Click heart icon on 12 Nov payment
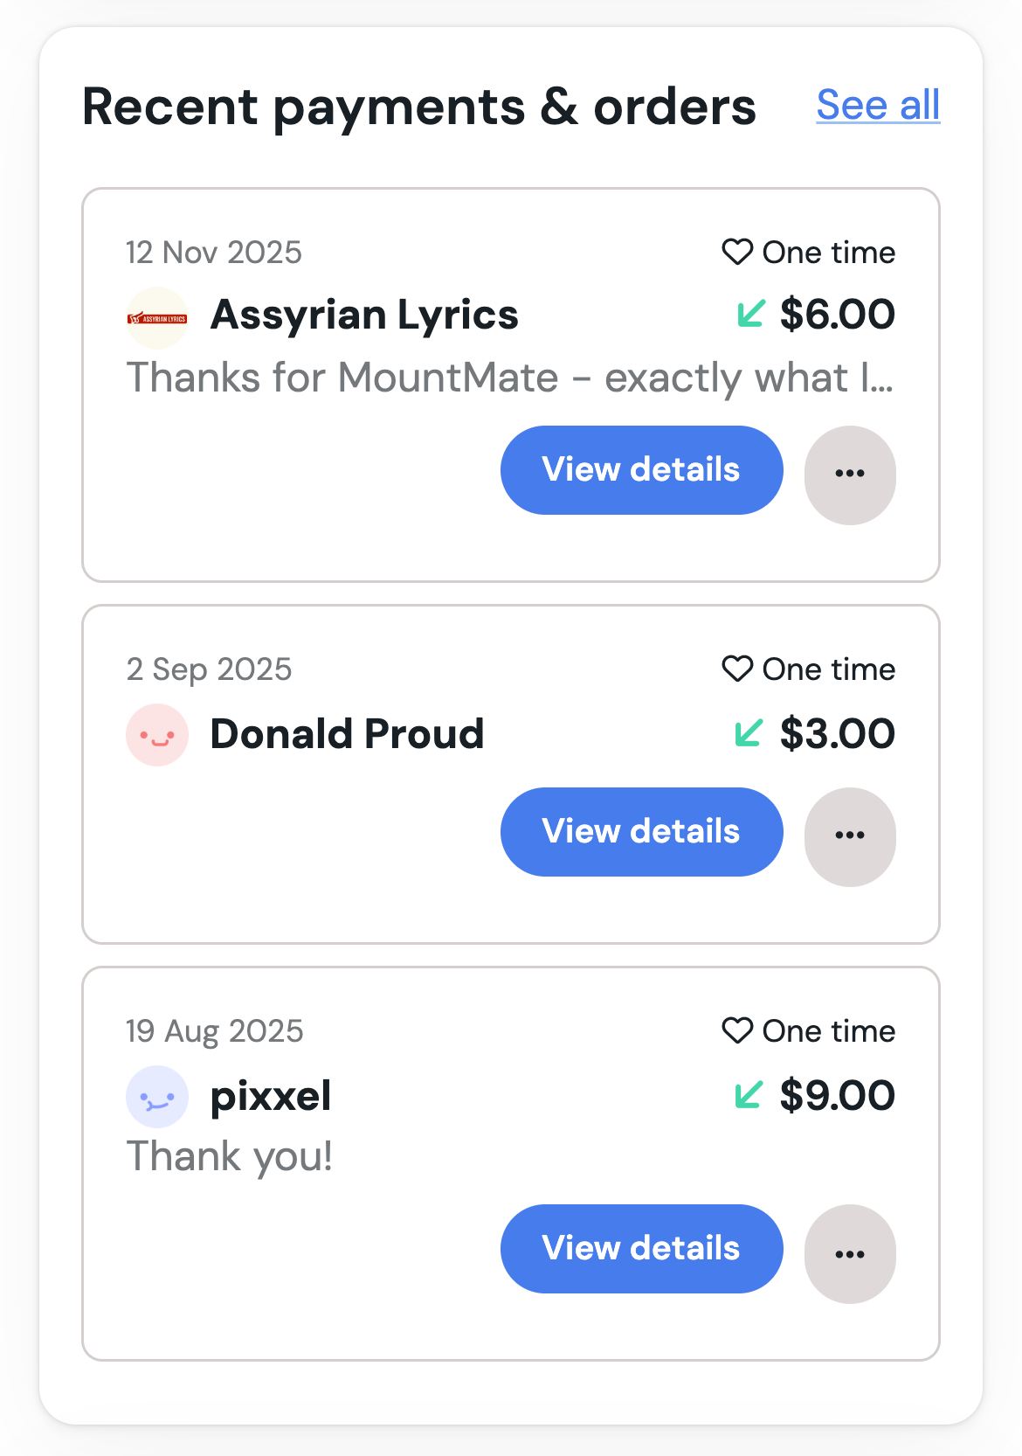Viewport: 1022px width, 1456px height. [737, 252]
